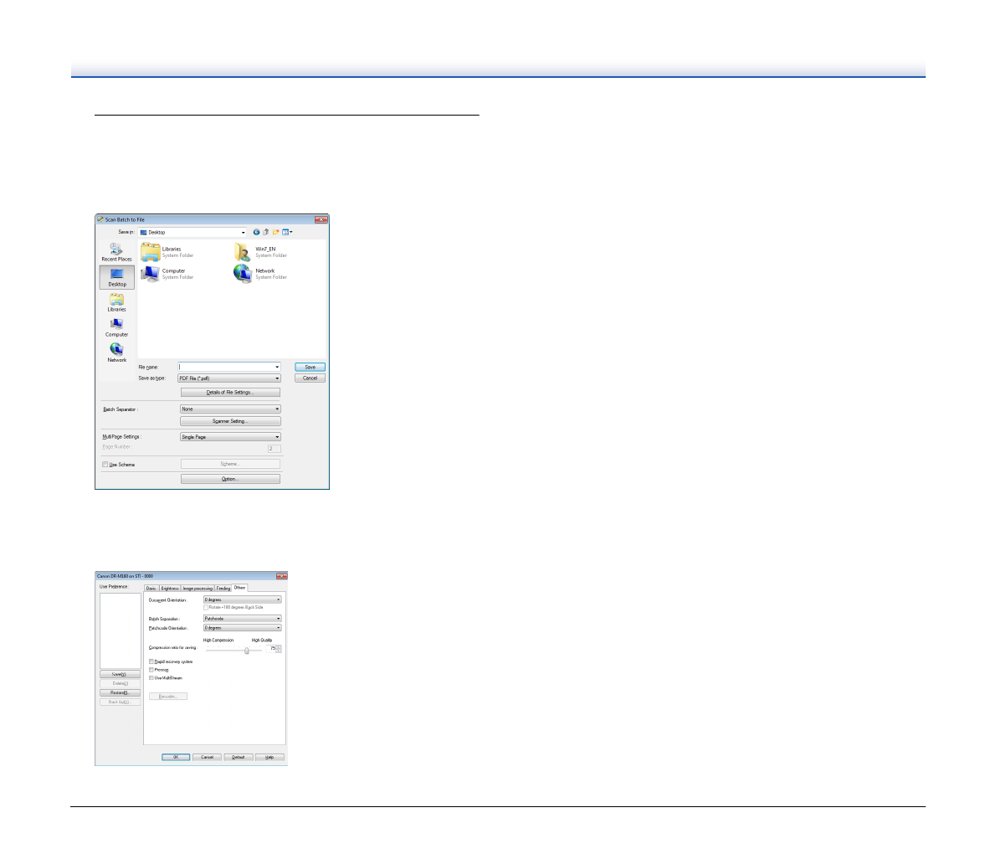Click the Win7_EN user folder icon
This screenshot has height=854, width=996.
click(x=243, y=252)
